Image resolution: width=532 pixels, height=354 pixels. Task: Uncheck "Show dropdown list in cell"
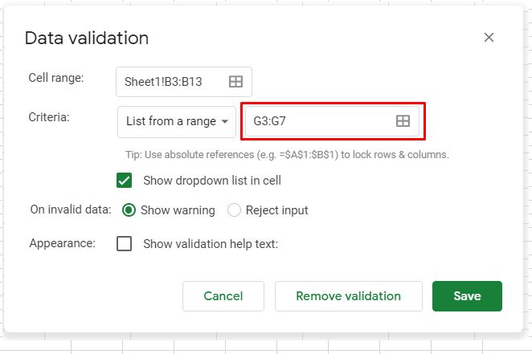click(125, 180)
